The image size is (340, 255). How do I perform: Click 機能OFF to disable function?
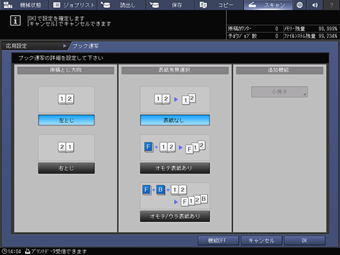[x=218, y=241]
